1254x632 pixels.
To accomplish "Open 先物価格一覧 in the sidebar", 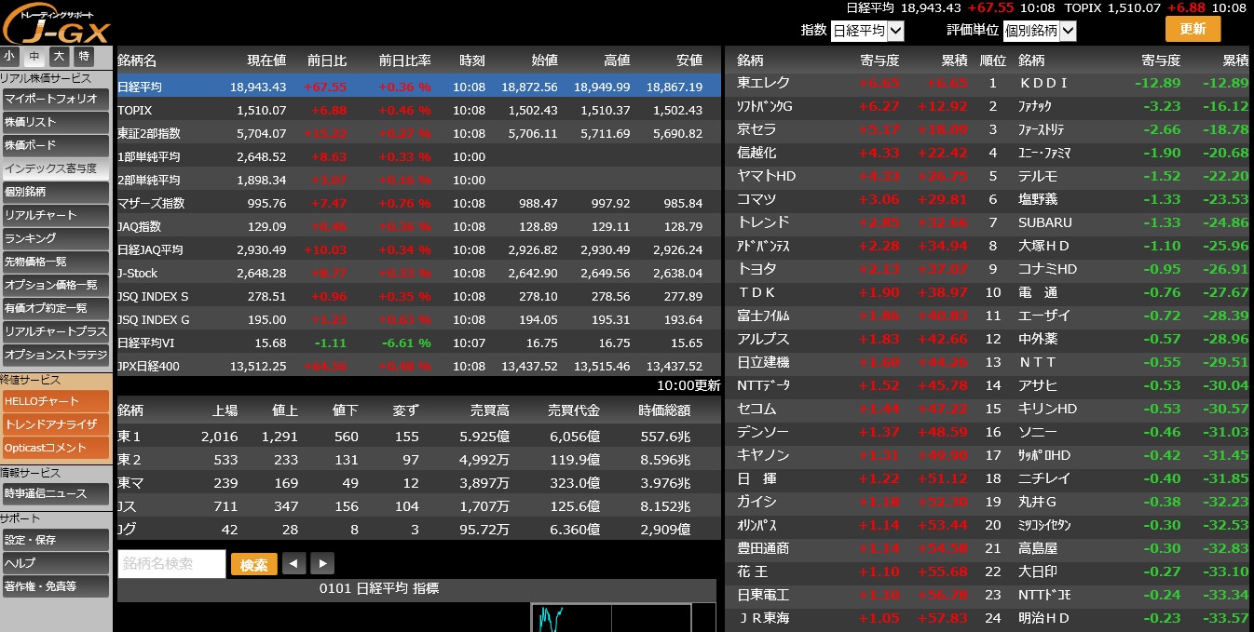I will pos(55,262).
